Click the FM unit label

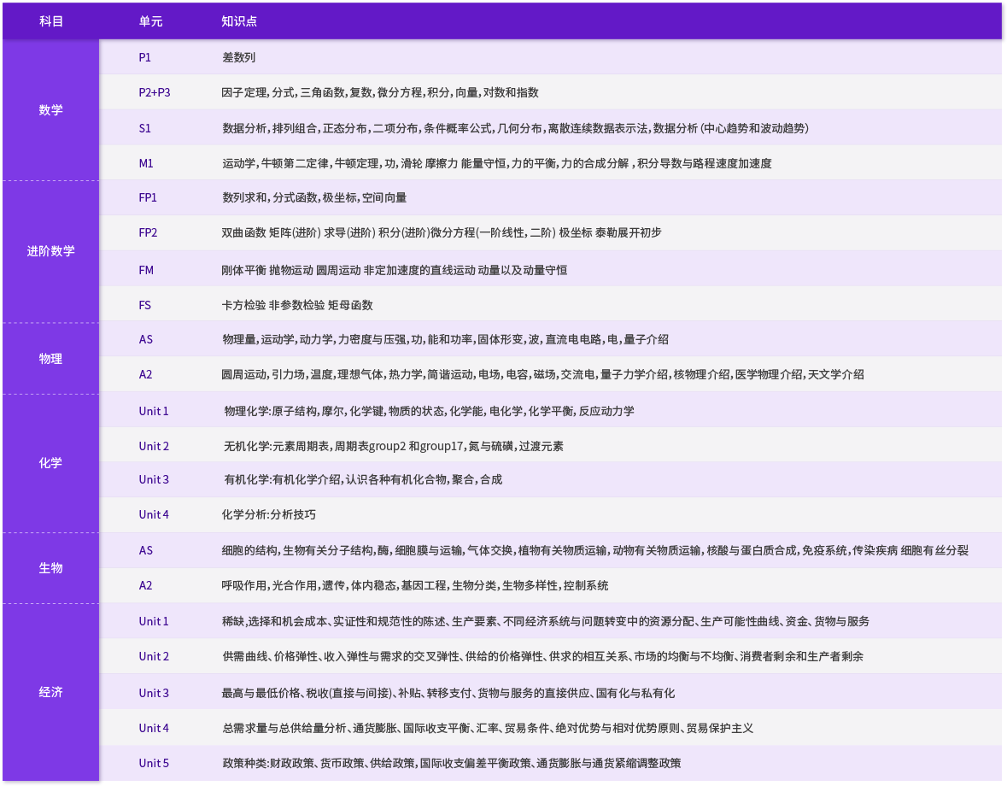click(x=146, y=270)
